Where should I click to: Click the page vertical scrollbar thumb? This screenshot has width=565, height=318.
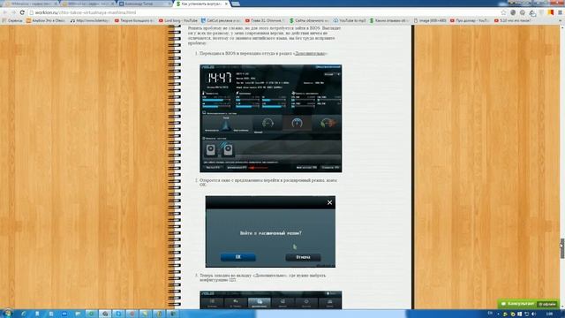pos(562,248)
